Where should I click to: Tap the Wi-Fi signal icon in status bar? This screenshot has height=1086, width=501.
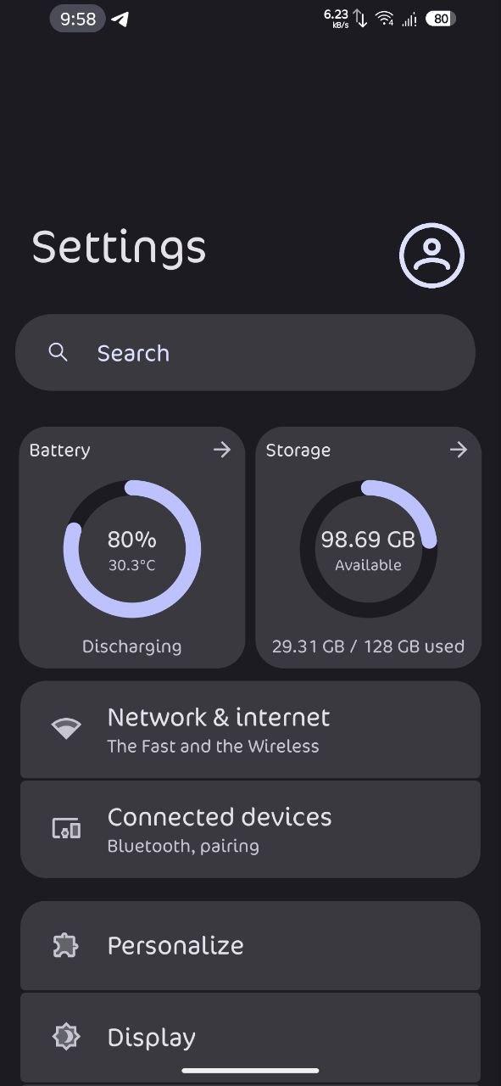tap(385, 19)
